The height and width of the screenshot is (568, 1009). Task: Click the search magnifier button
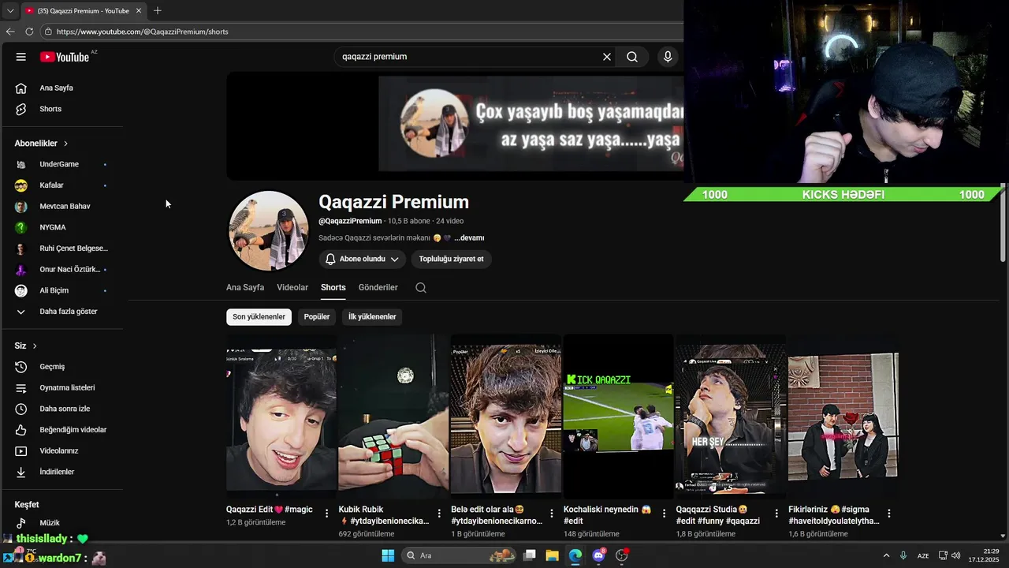pos(632,57)
